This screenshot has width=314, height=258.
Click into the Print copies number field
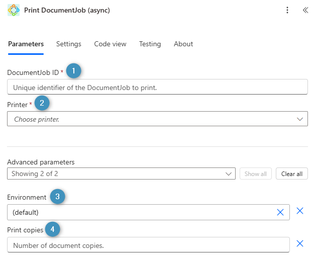coord(148,245)
